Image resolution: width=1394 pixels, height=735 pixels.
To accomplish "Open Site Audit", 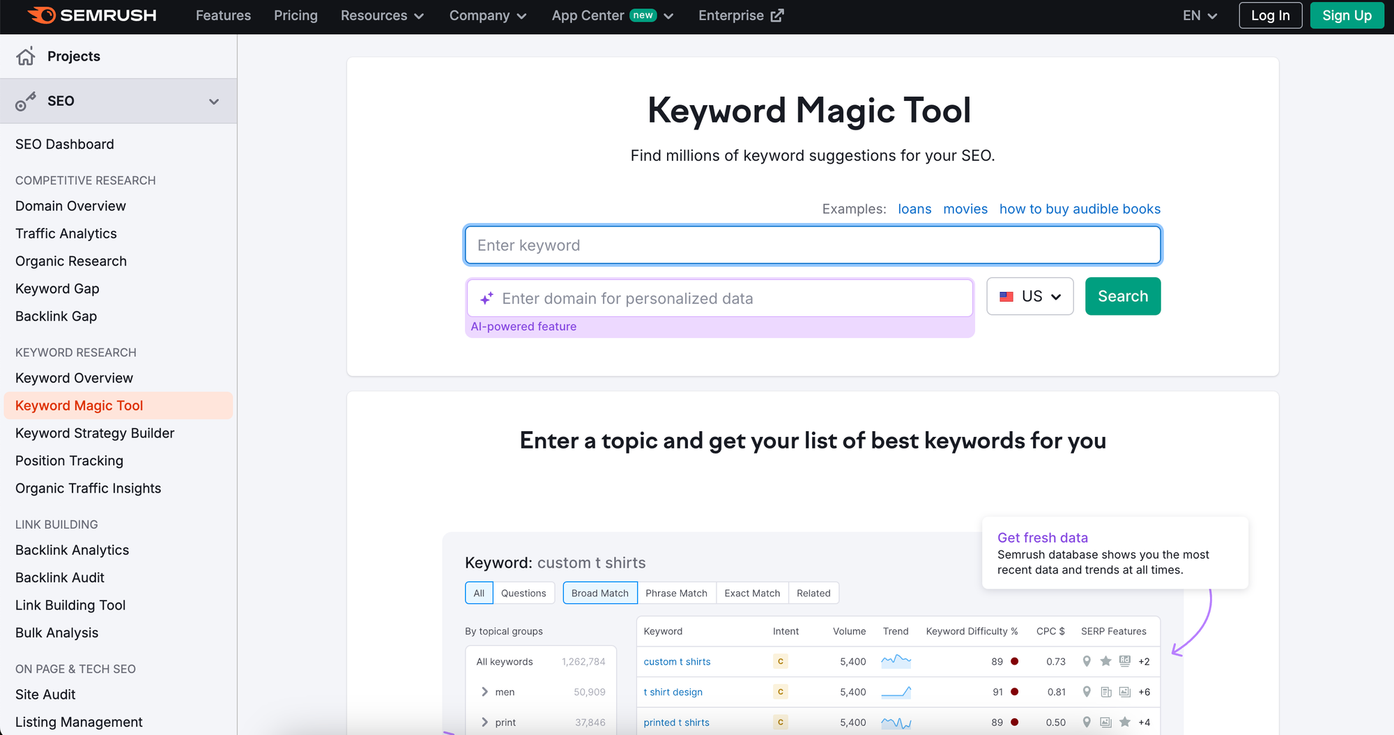I will (x=45, y=695).
